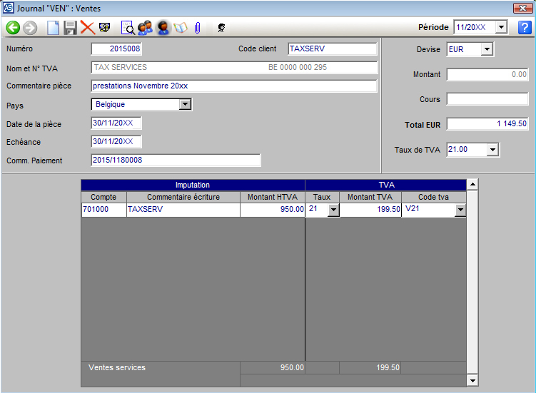Click the paperclip attachment icon
536x393 pixels.
coord(197,28)
